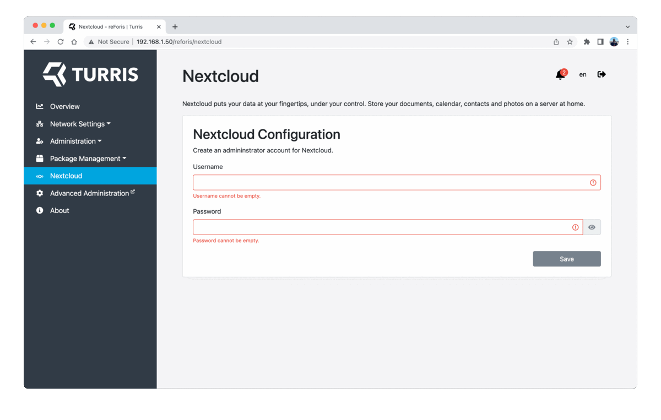Viewport: 661px width, 420px height.
Task: Select the Nextcloud sidebar item
Action: [x=90, y=176]
